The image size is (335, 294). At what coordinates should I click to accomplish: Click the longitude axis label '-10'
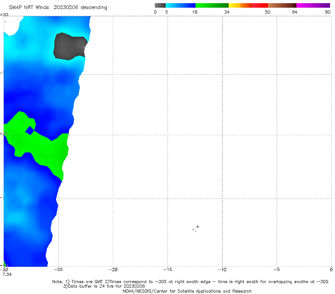pyautogui.click(x=222, y=270)
